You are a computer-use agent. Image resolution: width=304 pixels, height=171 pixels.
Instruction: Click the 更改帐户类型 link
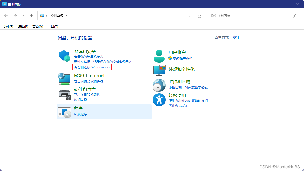tap(183, 58)
